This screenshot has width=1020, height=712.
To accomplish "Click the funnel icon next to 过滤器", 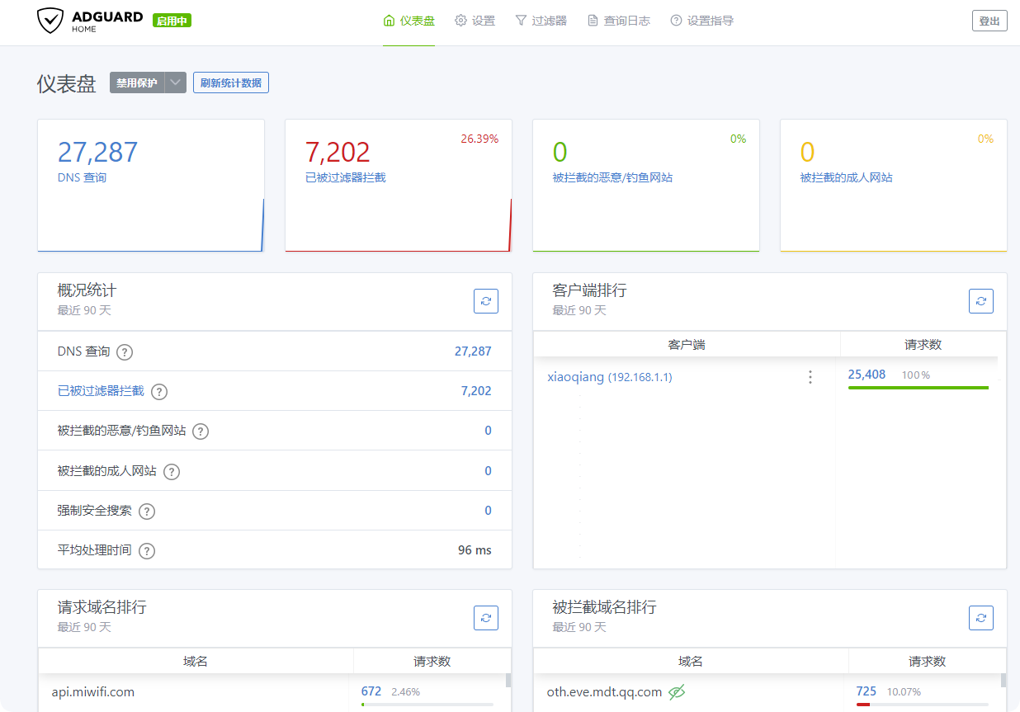I will pyautogui.click(x=521, y=20).
